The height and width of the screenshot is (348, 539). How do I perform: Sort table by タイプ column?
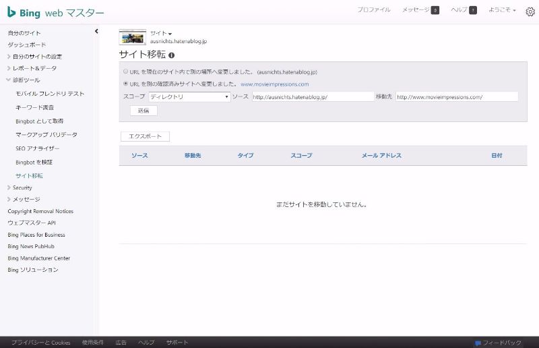[245, 156]
